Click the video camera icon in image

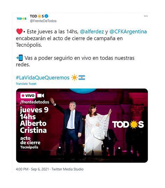(41, 96)
